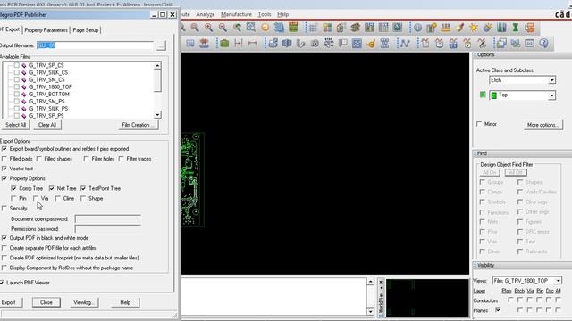The height and width of the screenshot is (321, 572).
Task: Click the yellow-orange brush icon in second toolbar row
Action: point(371,44)
